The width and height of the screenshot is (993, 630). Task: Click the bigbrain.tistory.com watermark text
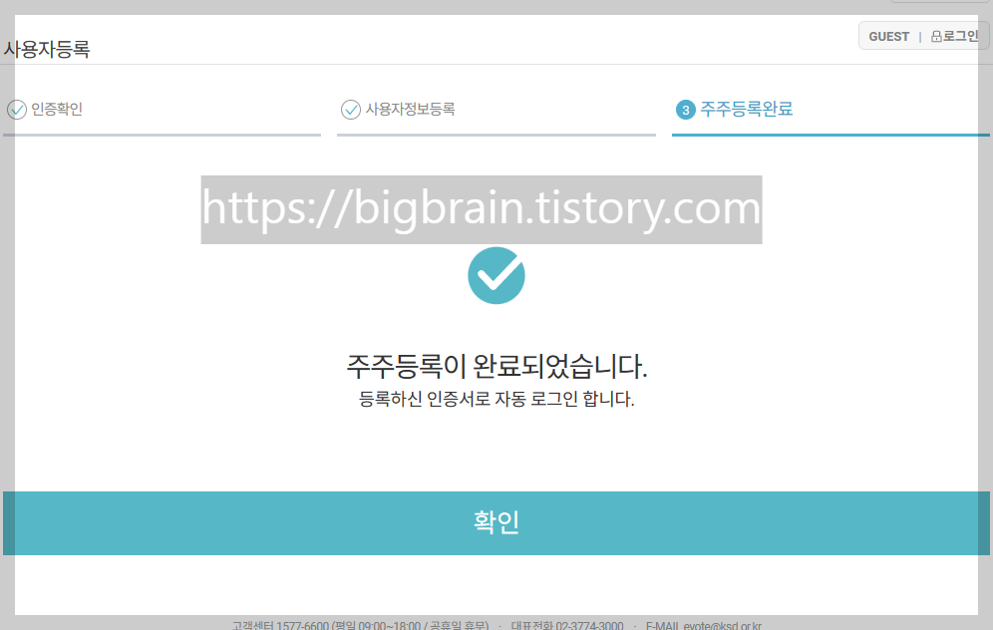point(482,209)
